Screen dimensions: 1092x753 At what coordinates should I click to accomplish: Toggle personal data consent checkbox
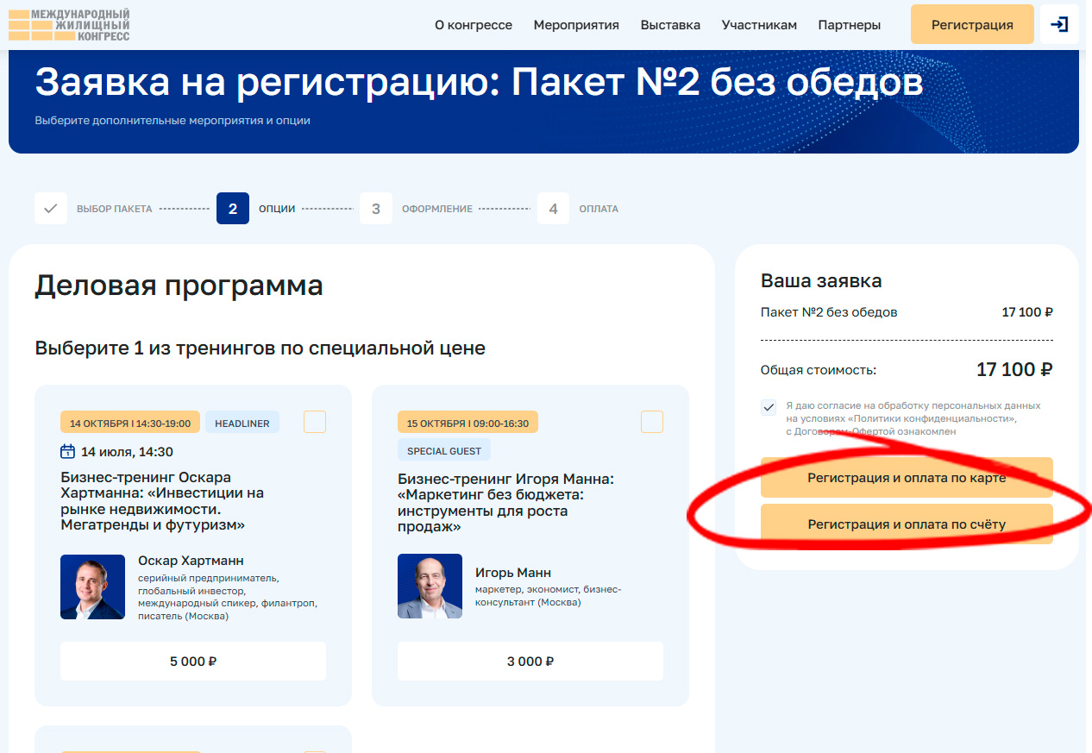769,408
